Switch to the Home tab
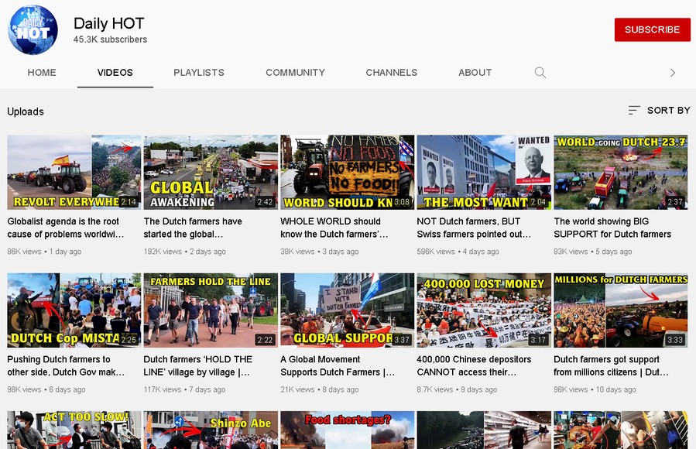The width and height of the screenshot is (696, 449). [x=42, y=73]
